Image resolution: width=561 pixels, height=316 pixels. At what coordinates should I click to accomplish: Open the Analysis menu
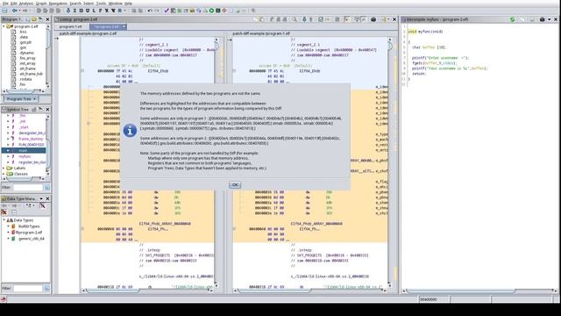click(x=25, y=4)
